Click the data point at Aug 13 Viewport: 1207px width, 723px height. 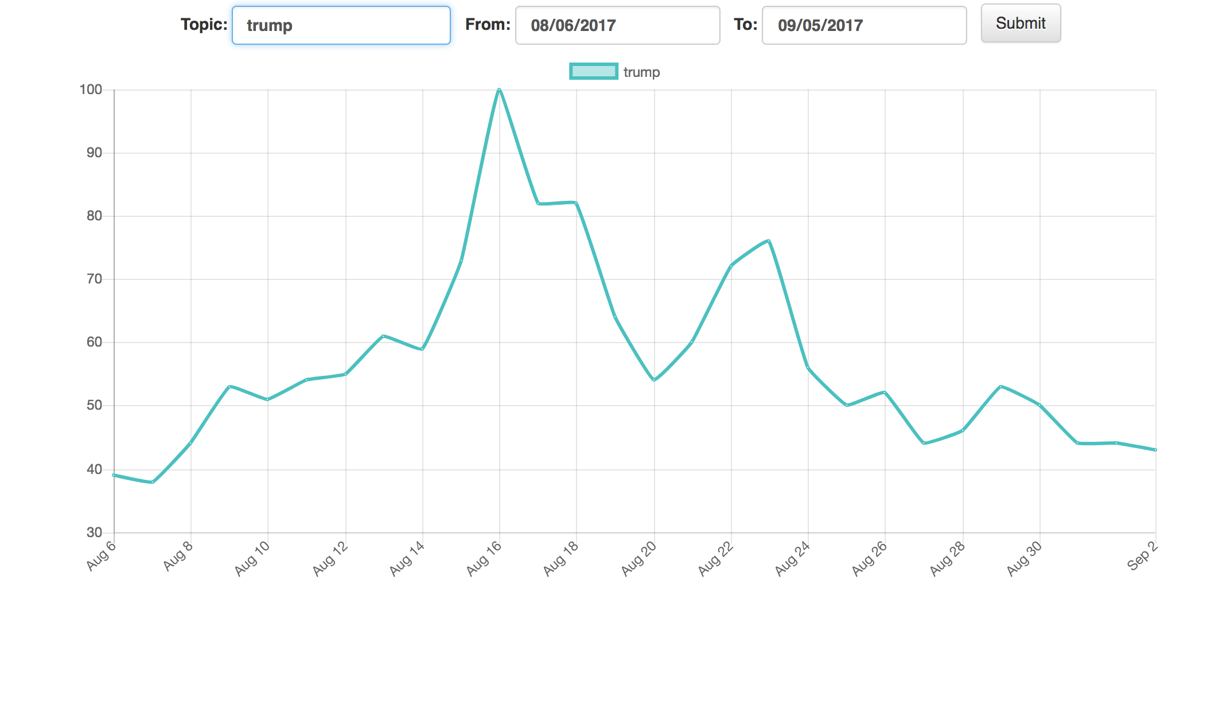point(383,336)
